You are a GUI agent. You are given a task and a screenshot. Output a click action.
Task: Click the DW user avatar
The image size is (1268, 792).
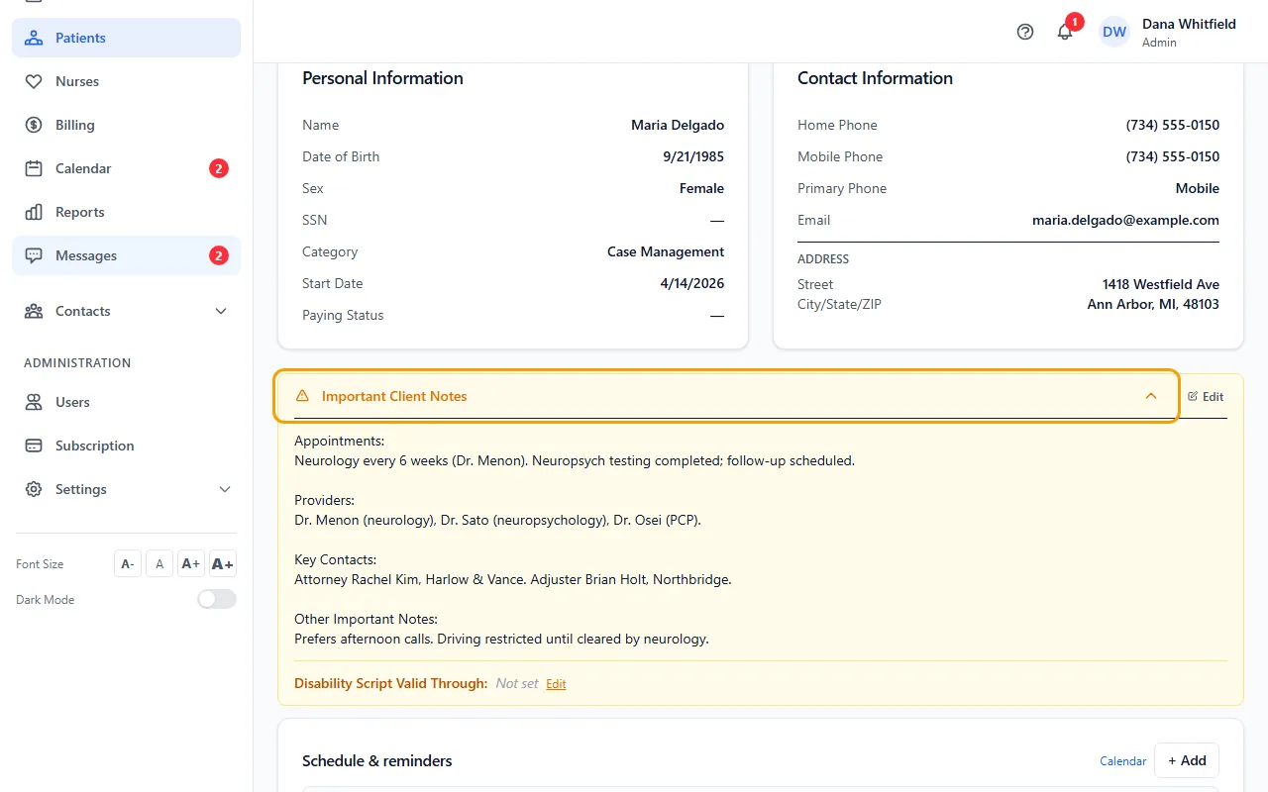point(1114,32)
